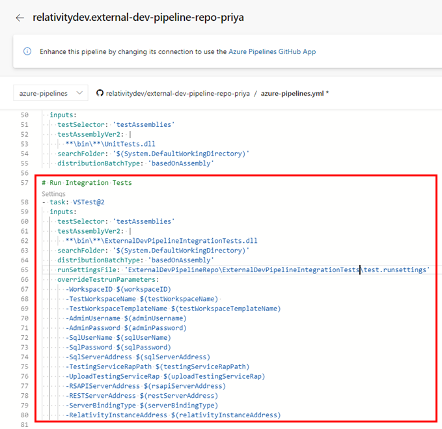
Task: Click the -SqlUserName parameter line
Action: point(118,337)
